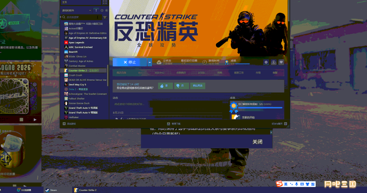367x193 pixels.
Task: Click Steam in the taskbar
Action: [x=51, y=190]
